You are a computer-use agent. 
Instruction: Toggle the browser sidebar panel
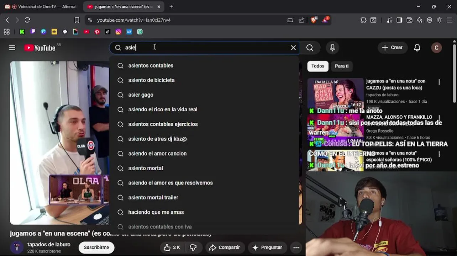click(x=399, y=20)
